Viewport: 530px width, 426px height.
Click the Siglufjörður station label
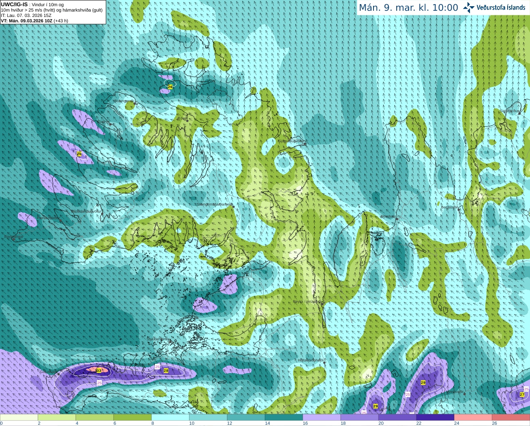coord(509,111)
